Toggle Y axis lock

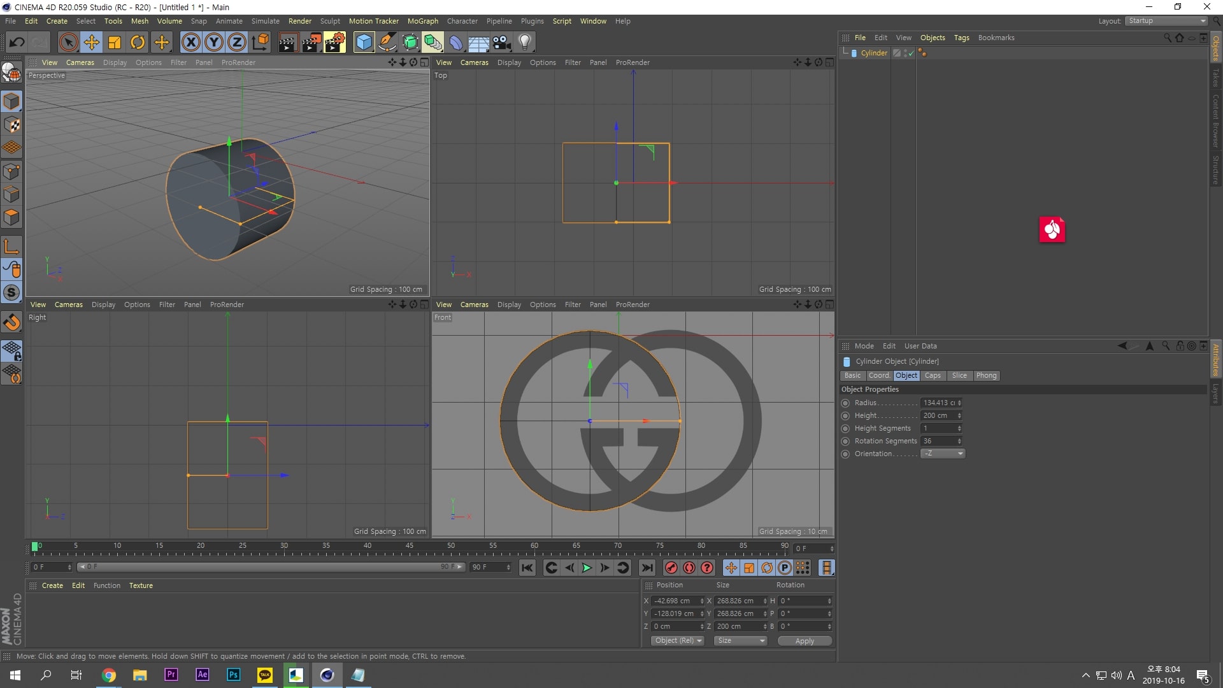coord(214,43)
